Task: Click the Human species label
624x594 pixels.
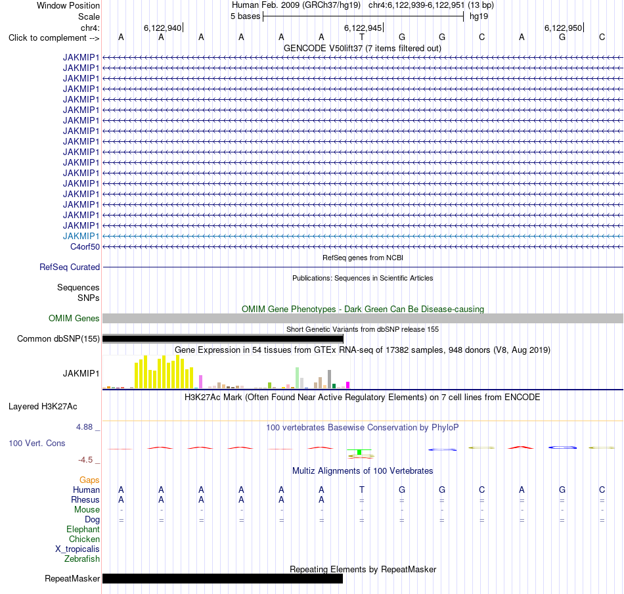Action: point(86,490)
